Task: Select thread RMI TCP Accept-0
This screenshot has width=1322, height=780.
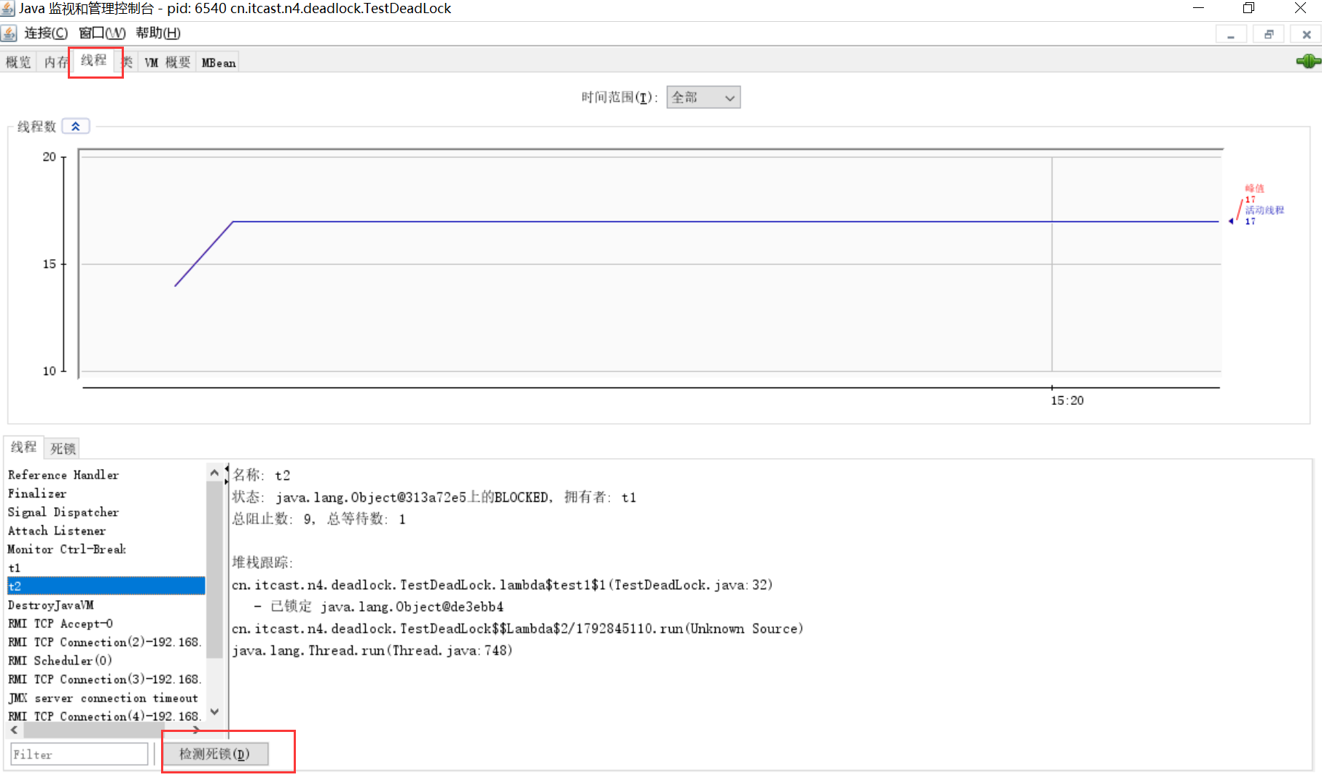Action: pyautogui.click(x=106, y=623)
